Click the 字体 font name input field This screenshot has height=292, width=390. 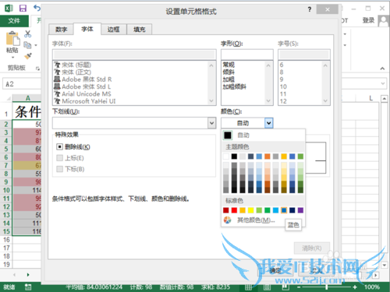pos(134,55)
